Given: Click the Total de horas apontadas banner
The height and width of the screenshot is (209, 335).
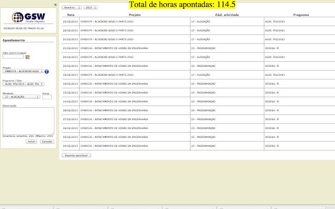Looking at the screenshot, I should [182, 5].
